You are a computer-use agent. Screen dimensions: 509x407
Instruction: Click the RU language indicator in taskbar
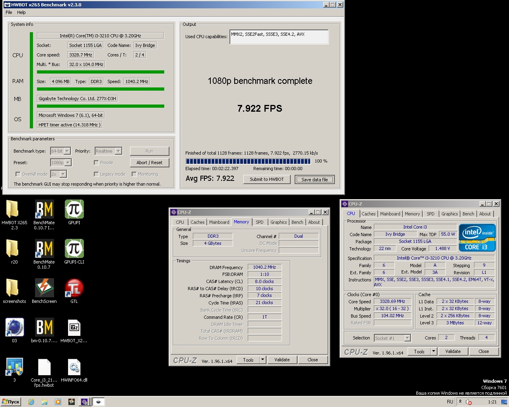(x=450, y=402)
